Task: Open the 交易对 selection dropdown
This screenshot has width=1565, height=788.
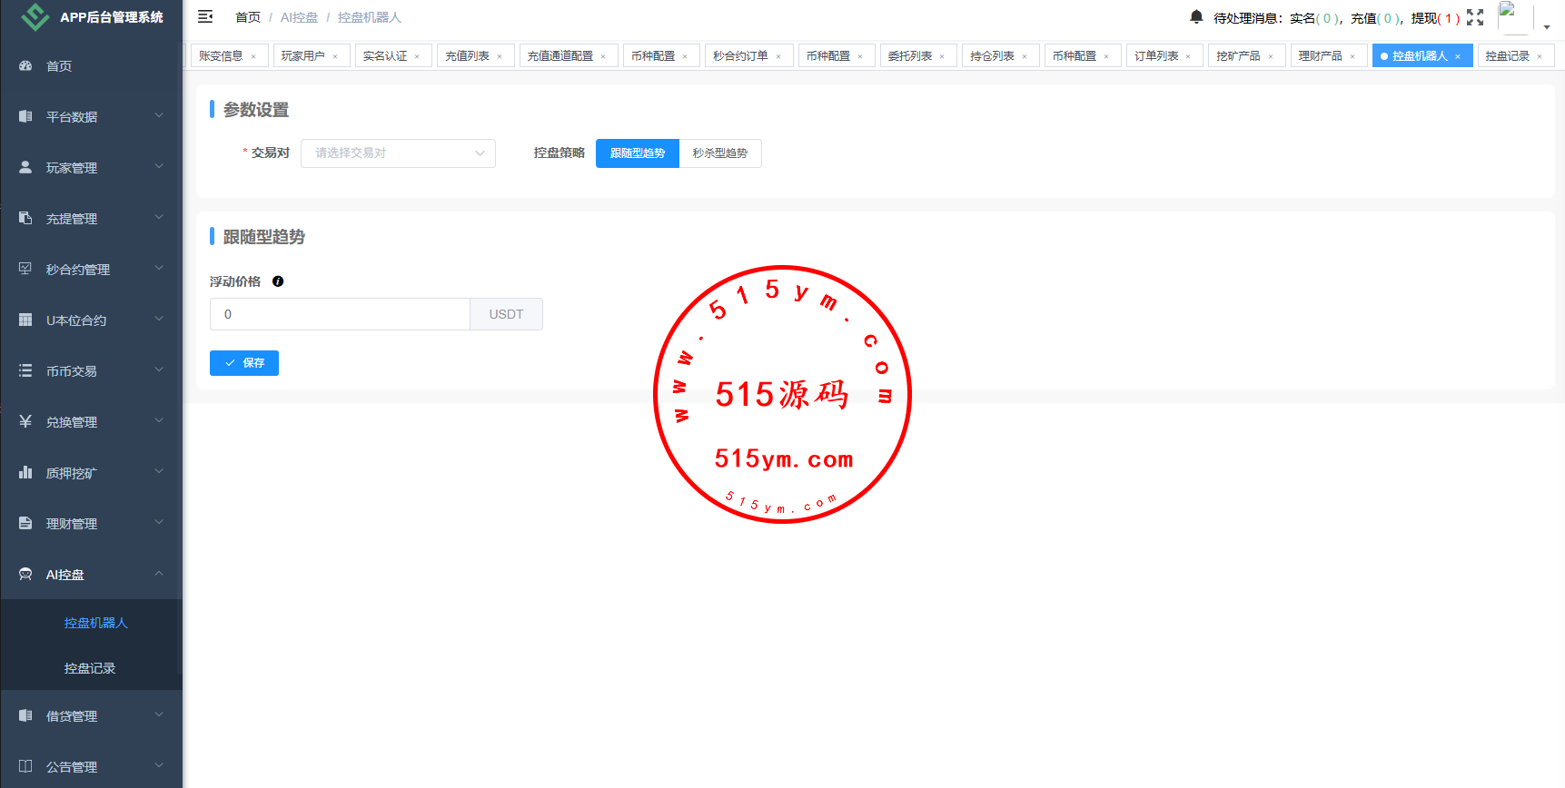Action: [x=398, y=153]
